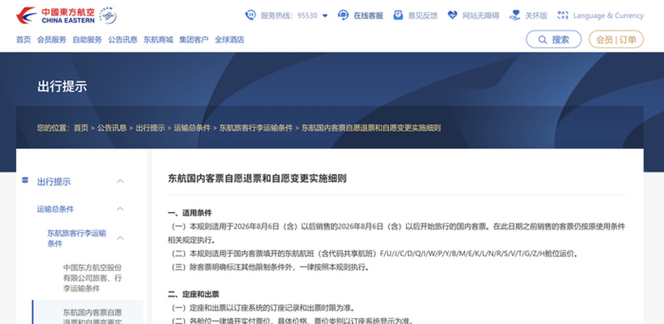Viewport: 664px width, 324px height.
Task: Select 出行提示 in the sidebar
Action: point(54,182)
